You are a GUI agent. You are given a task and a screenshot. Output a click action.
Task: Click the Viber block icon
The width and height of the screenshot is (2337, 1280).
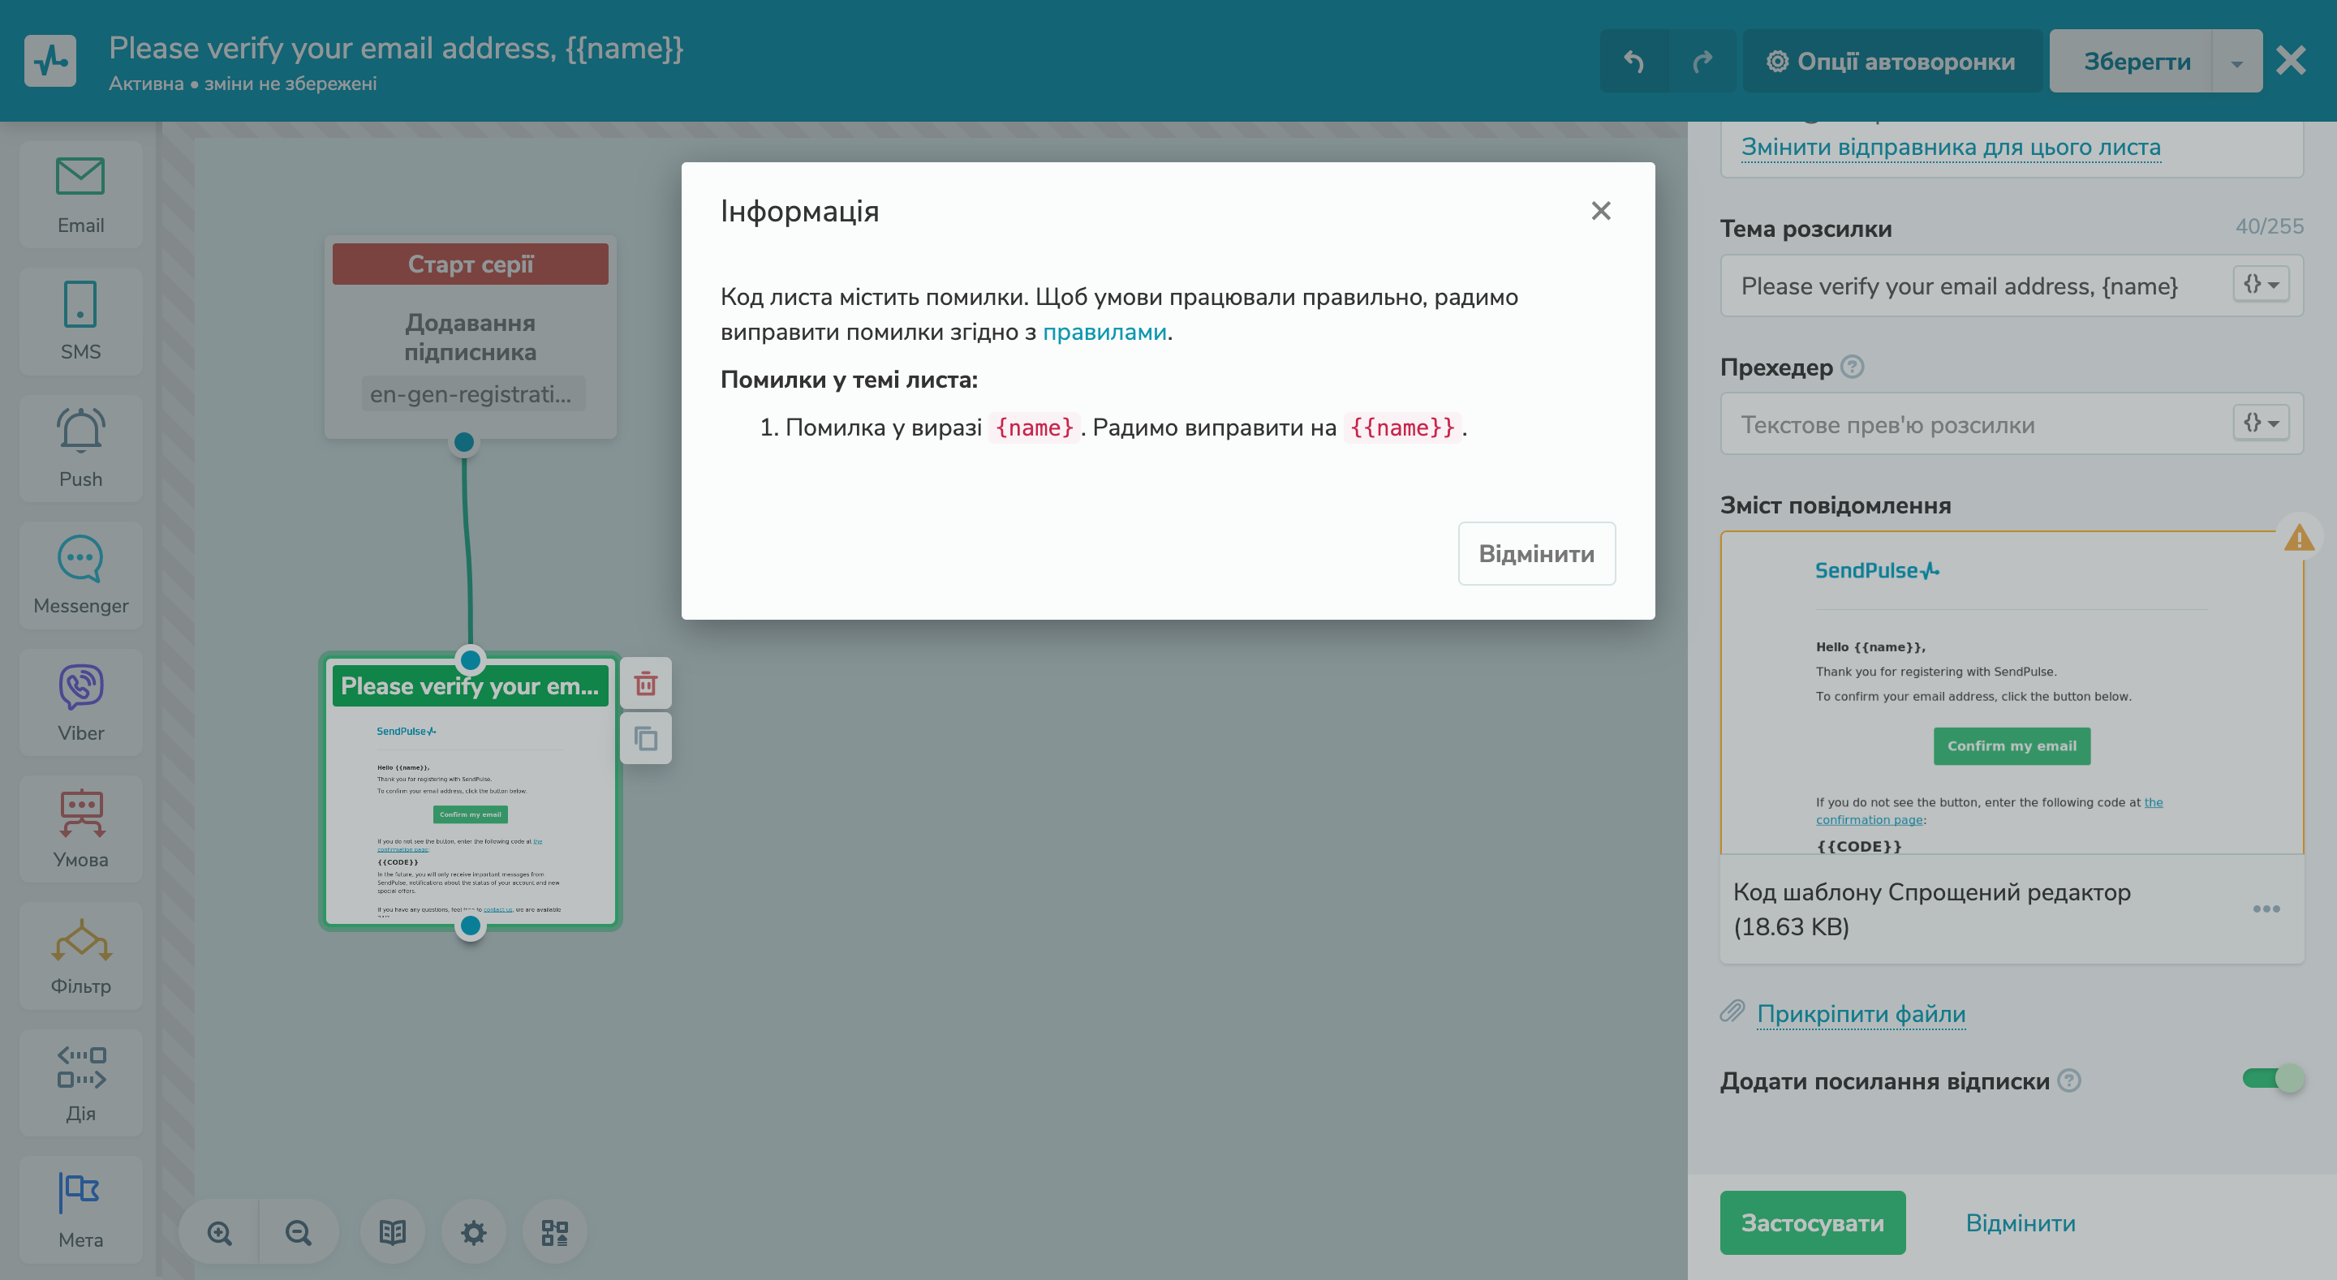81,701
